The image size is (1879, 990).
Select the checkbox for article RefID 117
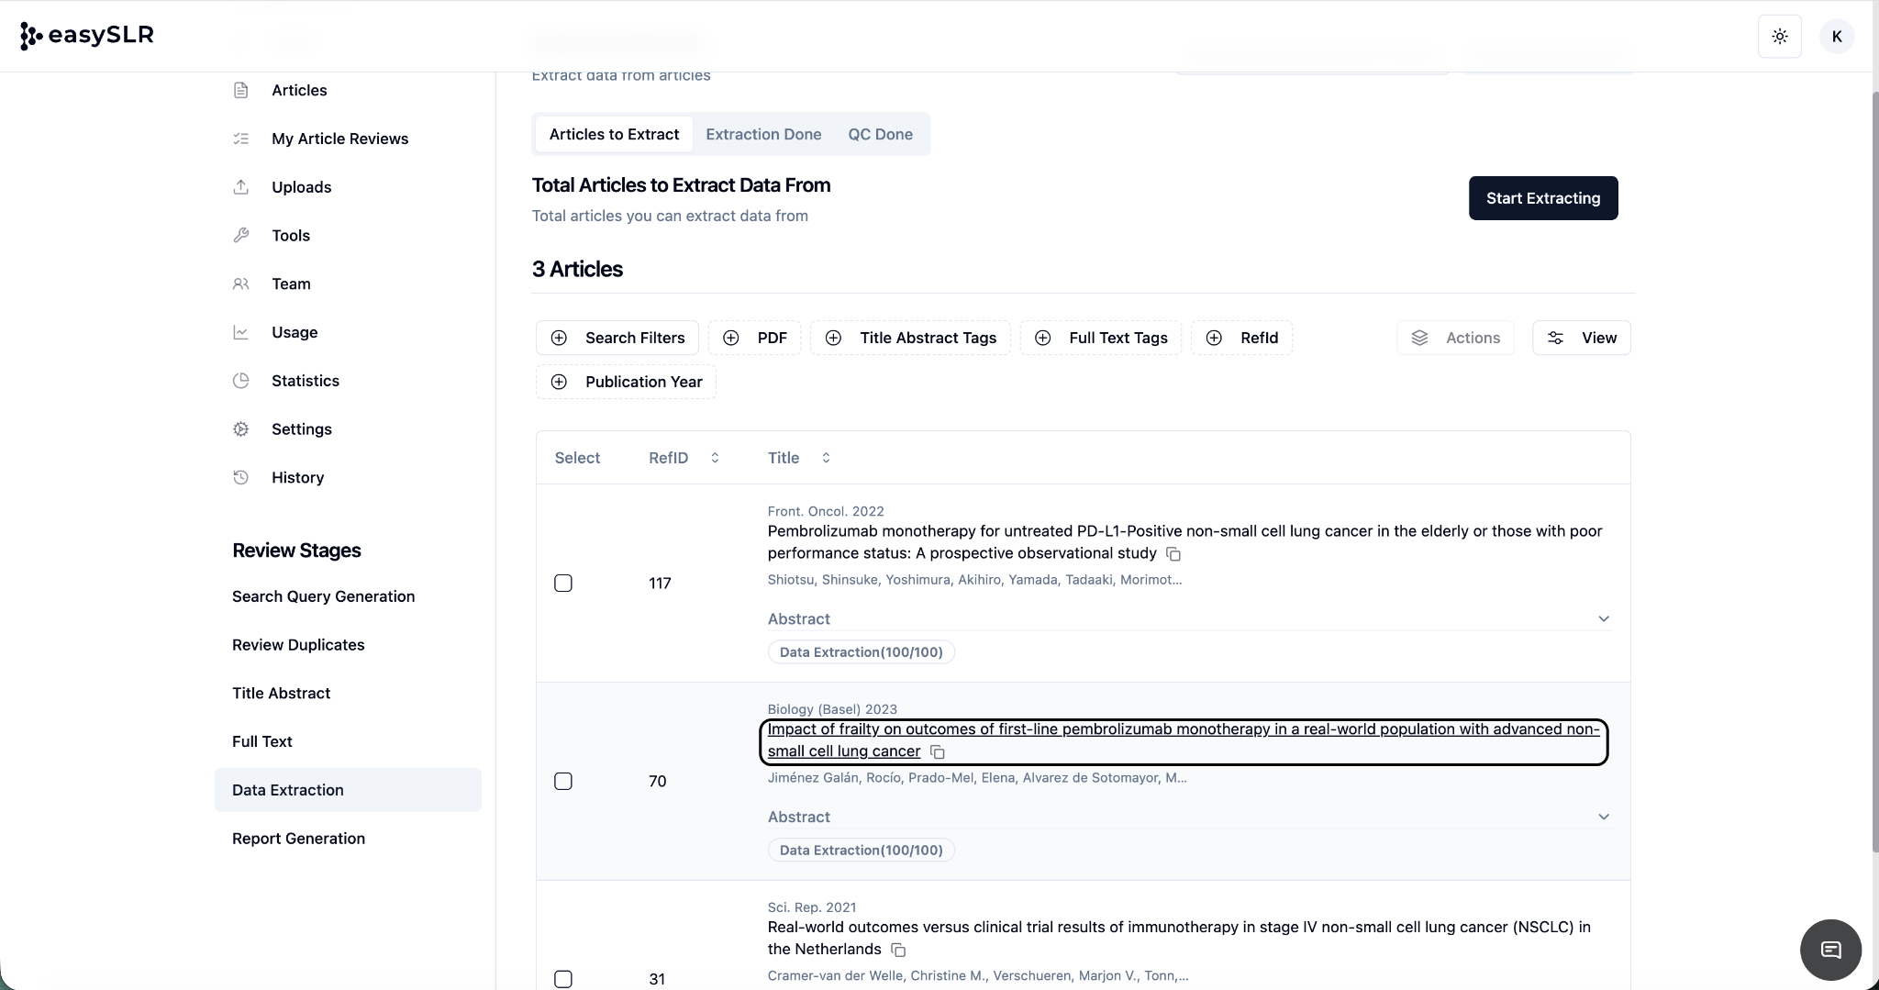(x=563, y=584)
